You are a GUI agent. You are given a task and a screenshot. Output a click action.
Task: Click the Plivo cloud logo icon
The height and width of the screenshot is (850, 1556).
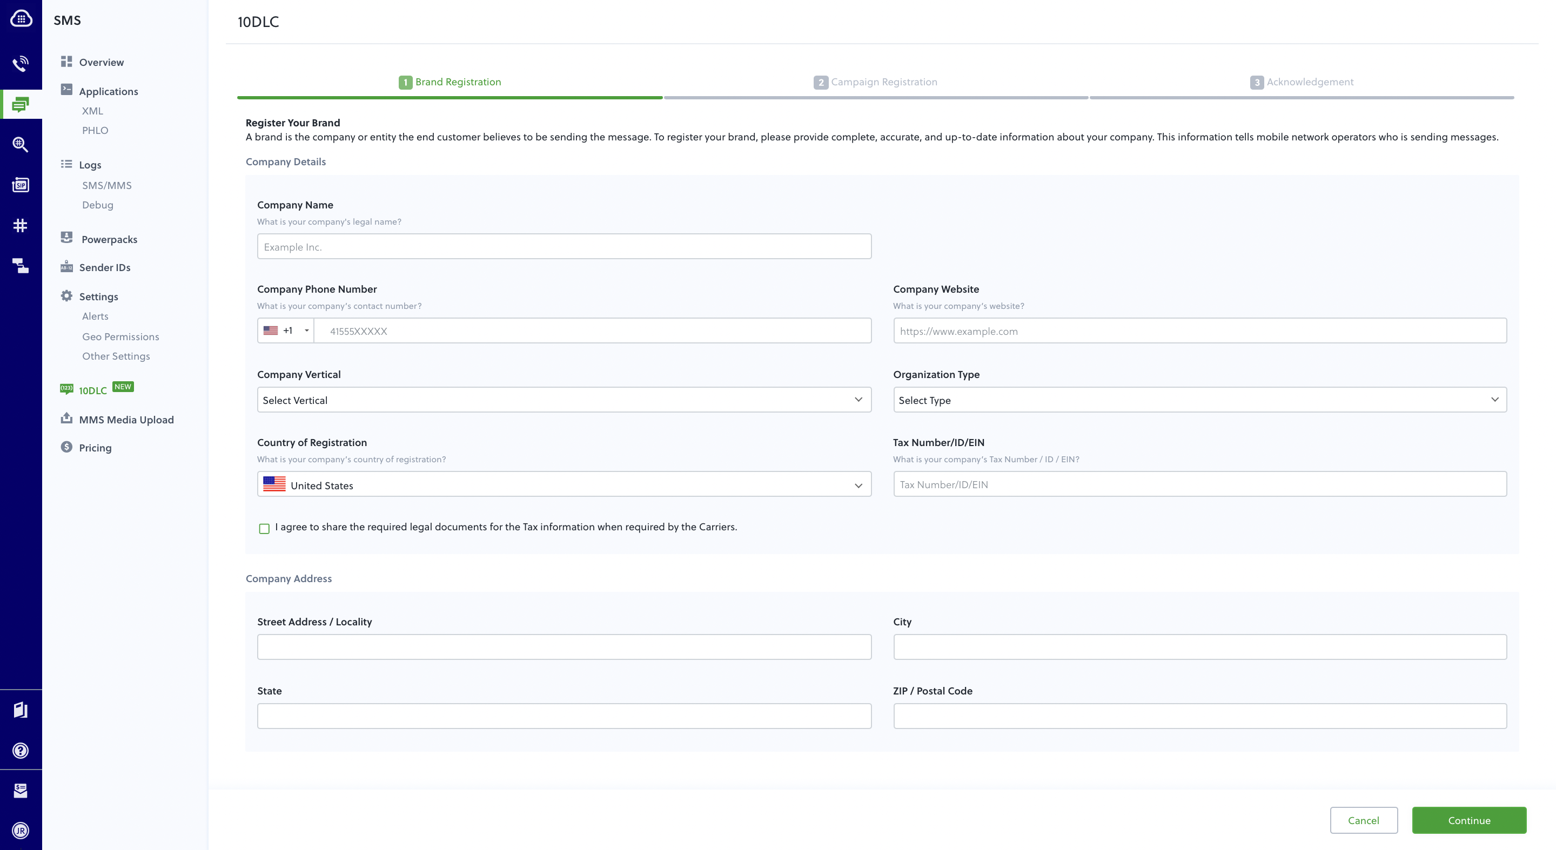tap(21, 19)
